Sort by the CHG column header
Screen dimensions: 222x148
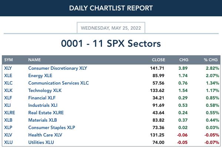coord(184,60)
